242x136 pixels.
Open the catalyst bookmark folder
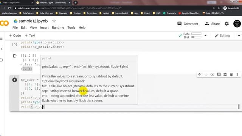pyautogui.click(x=104, y=13)
